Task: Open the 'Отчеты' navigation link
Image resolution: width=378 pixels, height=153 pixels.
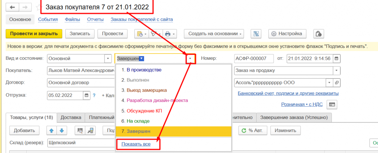Action: (96, 19)
